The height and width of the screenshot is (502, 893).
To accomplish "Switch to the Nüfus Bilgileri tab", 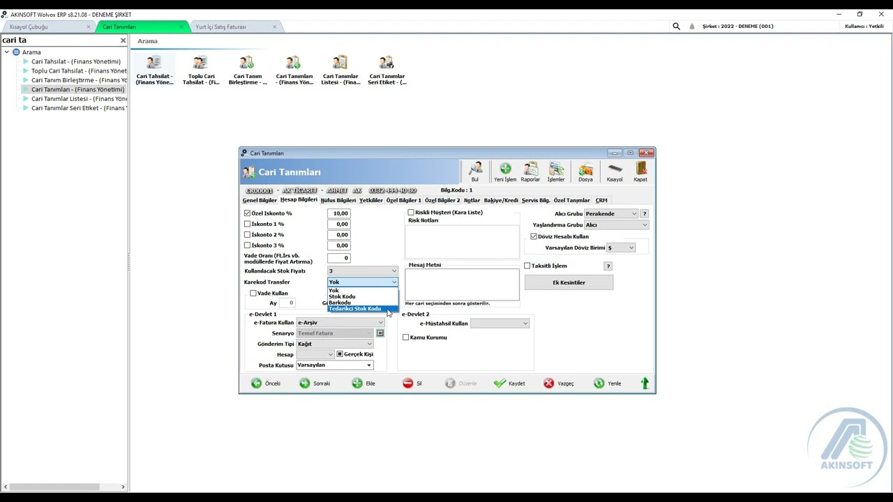I will pyautogui.click(x=338, y=200).
